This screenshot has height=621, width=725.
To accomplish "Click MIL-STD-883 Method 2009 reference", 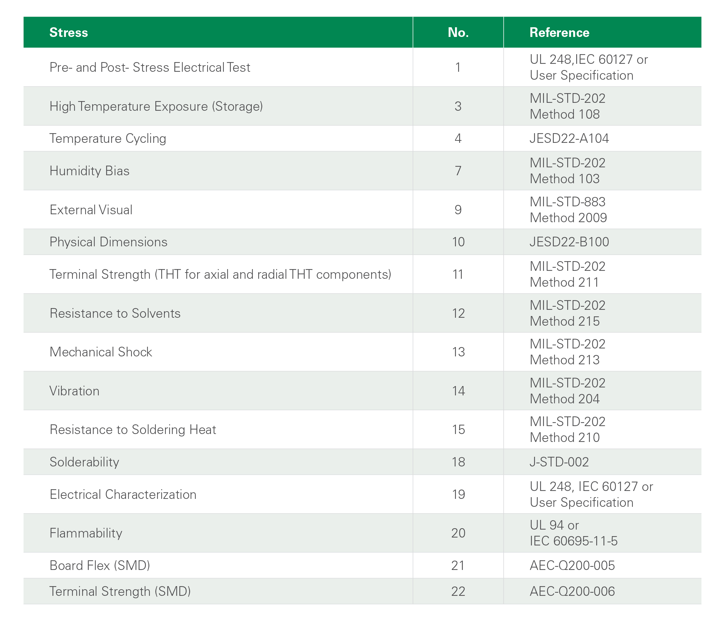I will pos(568,209).
